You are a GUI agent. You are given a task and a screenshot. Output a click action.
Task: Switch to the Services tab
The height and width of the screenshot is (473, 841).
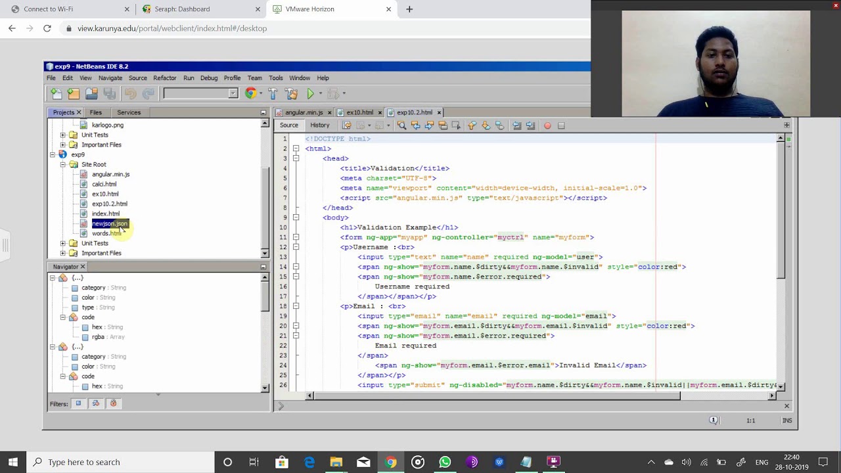point(129,112)
